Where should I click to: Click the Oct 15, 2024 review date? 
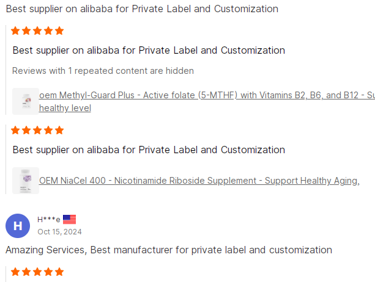(59, 232)
